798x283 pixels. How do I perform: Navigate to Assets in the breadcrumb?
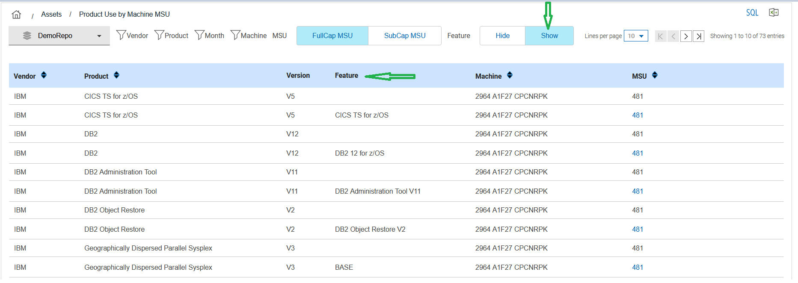click(51, 15)
